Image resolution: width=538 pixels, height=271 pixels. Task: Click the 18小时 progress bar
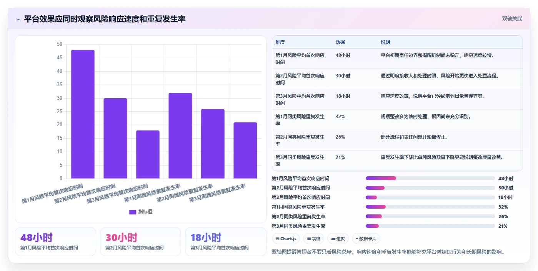click(x=430, y=197)
